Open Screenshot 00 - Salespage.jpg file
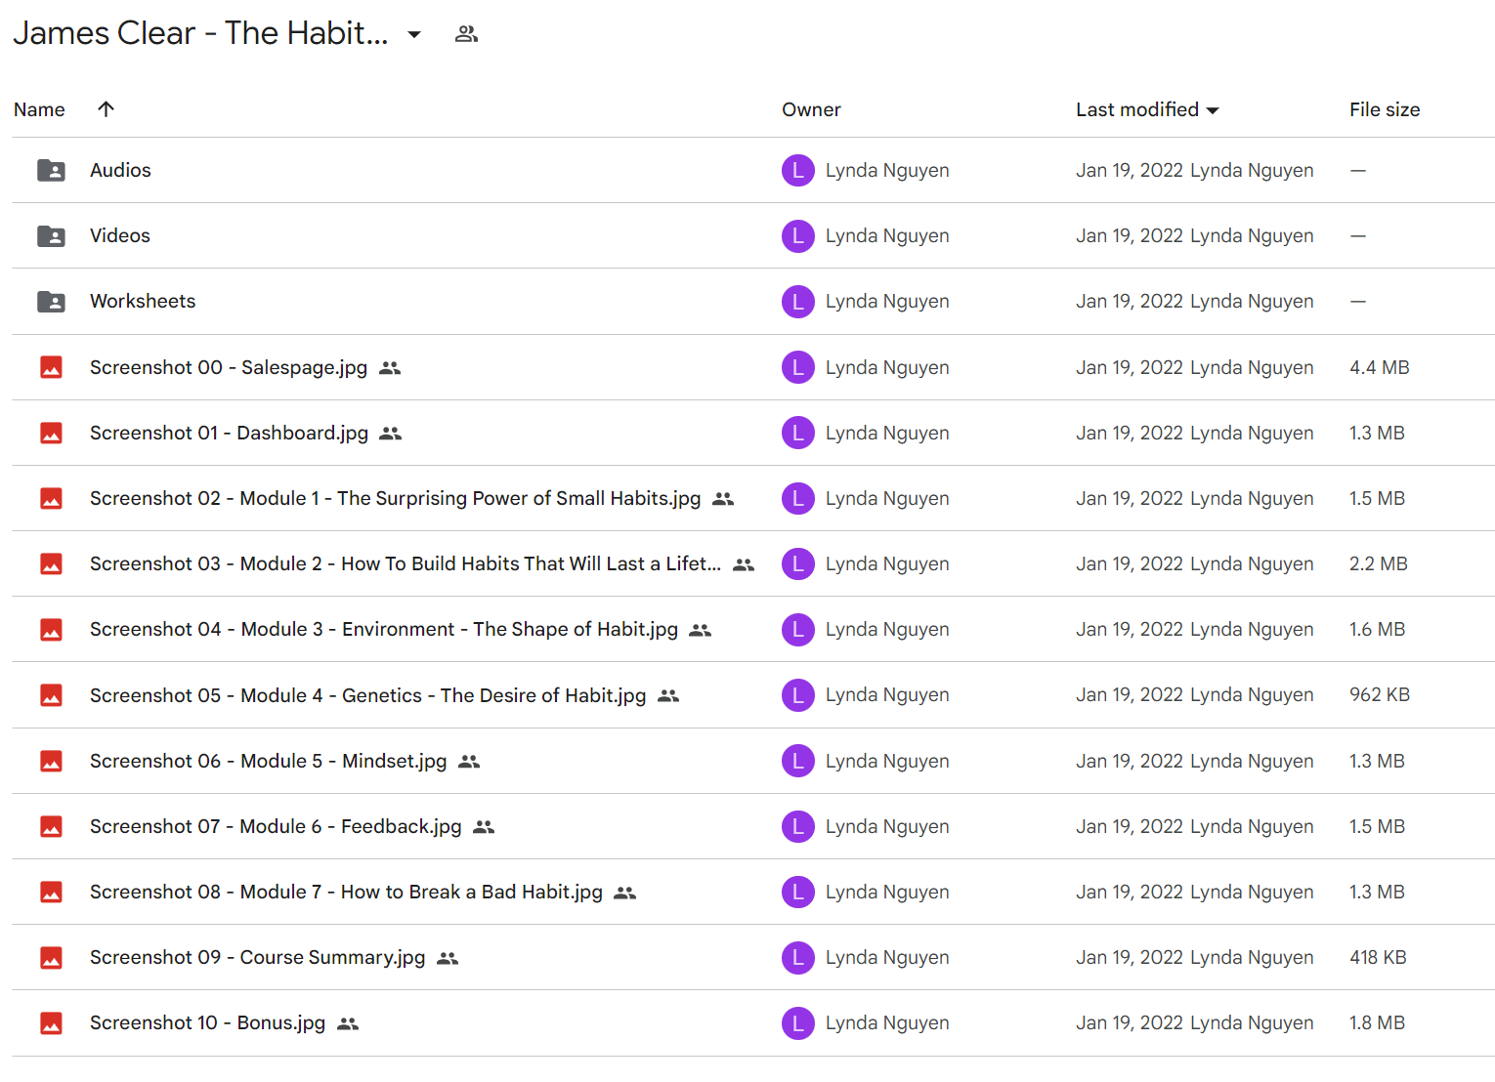 (229, 367)
